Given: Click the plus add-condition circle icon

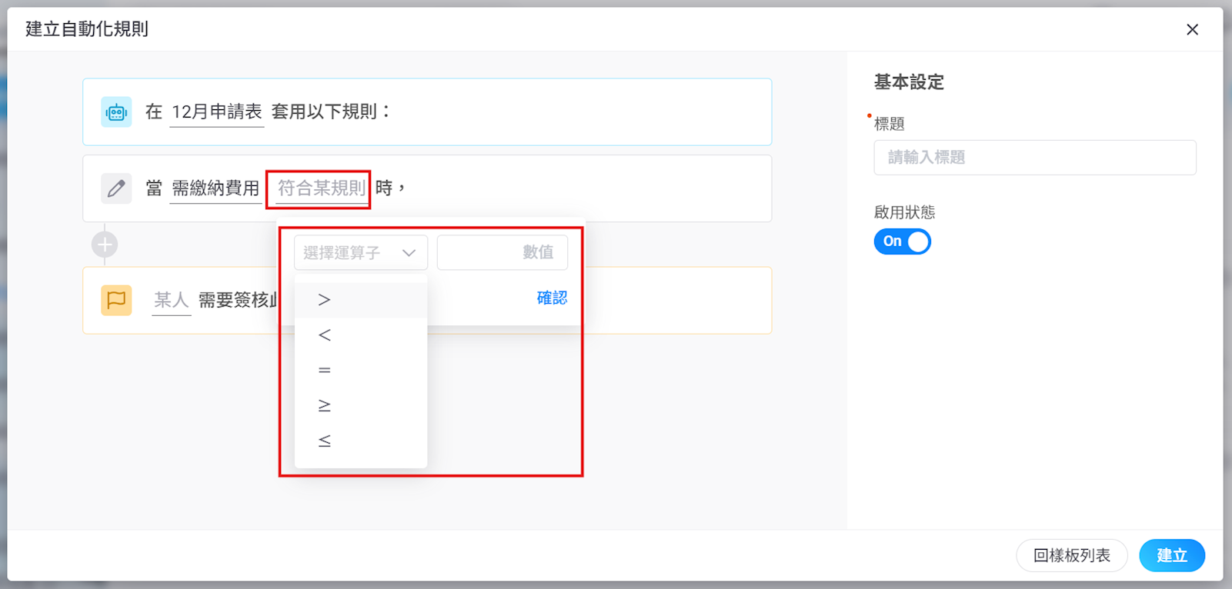Looking at the screenshot, I should coord(105,245).
